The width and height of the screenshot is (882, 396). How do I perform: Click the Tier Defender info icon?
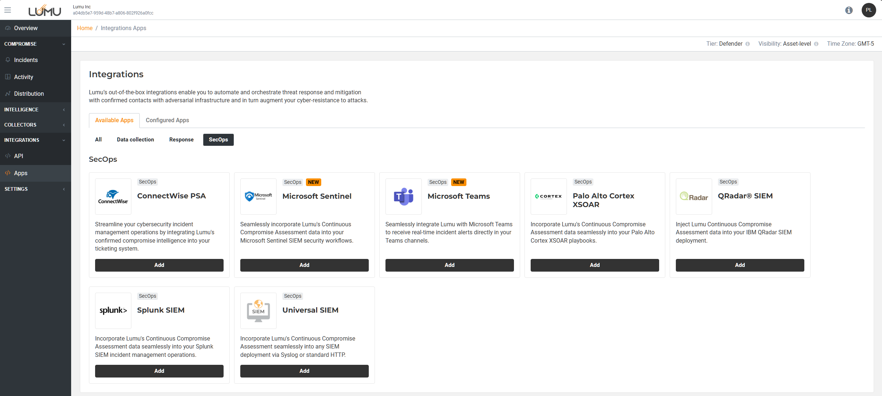[748, 44]
